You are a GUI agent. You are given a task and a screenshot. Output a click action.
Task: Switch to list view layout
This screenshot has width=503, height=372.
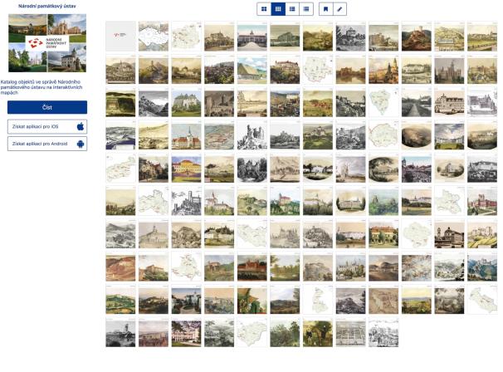coord(292,9)
